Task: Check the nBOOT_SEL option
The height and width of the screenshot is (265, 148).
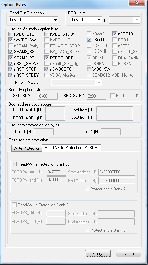Action: tap(115, 51)
